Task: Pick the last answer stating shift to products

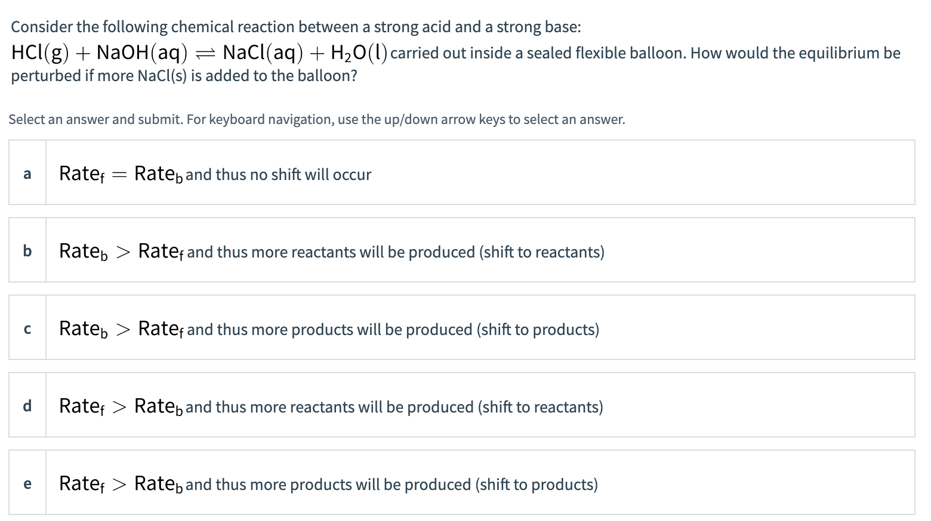Action: [328, 483]
